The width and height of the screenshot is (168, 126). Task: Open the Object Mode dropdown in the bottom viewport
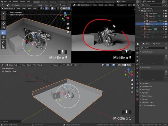(13, 65)
